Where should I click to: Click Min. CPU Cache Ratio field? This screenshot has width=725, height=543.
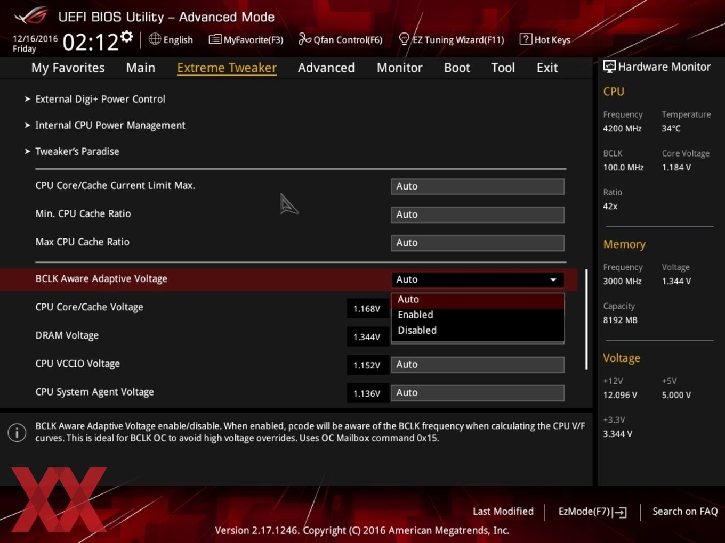coord(478,215)
